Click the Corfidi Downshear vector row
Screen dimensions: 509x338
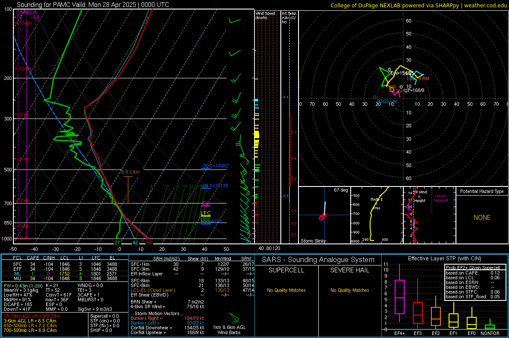click(167, 328)
